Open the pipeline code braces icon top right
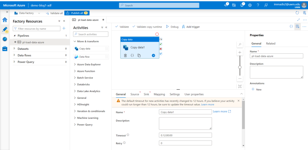This screenshot has width=308, height=150. (x=291, y=26)
